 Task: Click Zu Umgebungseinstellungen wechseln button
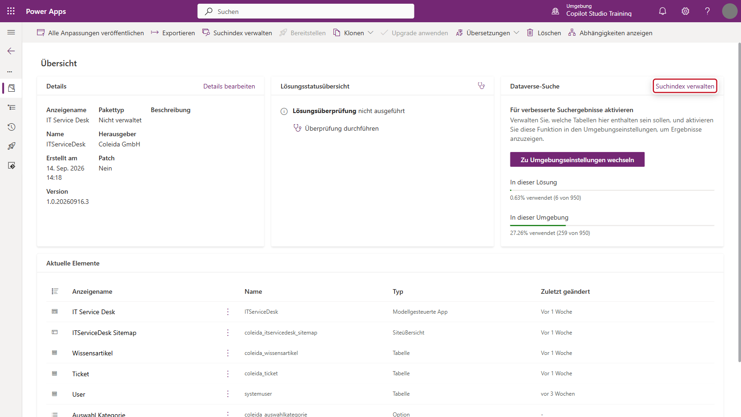[x=578, y=159]
